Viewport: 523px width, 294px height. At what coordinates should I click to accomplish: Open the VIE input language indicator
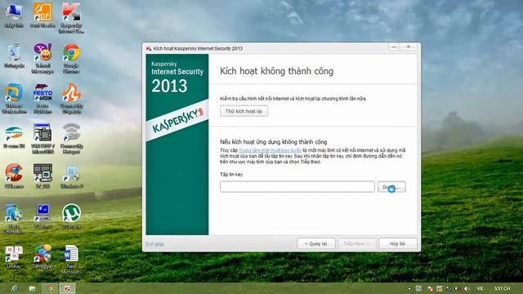point(480,288)
